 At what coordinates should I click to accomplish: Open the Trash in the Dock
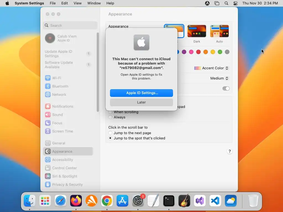[253, 201]
